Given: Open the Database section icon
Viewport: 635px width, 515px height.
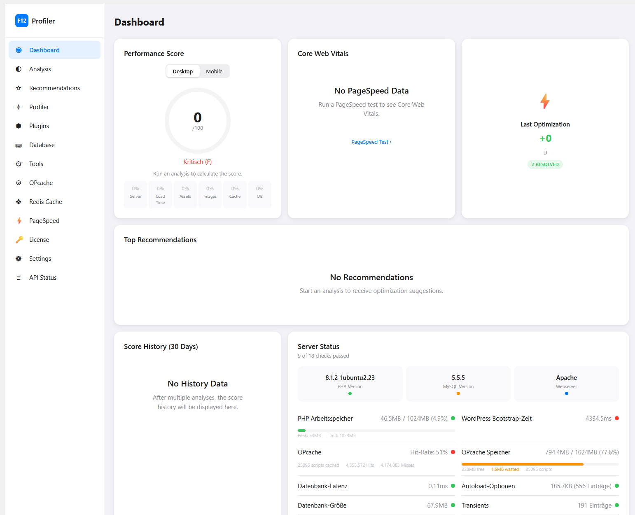Looking at the screenshot, I should click(x=19, y=145).
